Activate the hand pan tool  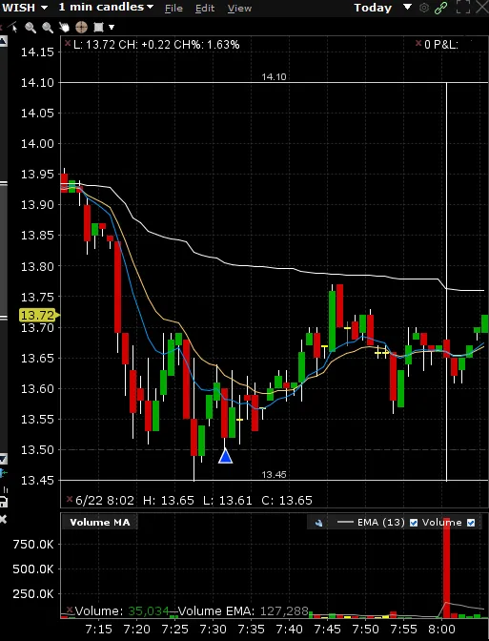pos(64,28)
